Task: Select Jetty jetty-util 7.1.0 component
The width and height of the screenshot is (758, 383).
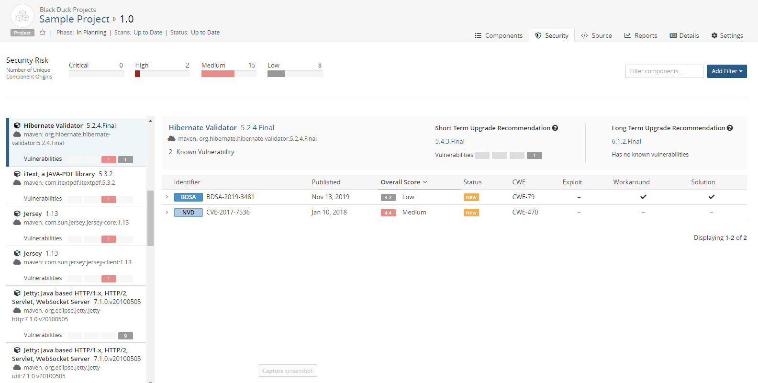Action: pos(77,363)
